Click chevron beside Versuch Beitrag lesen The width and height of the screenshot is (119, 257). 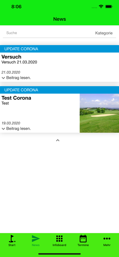pos(3,78)
